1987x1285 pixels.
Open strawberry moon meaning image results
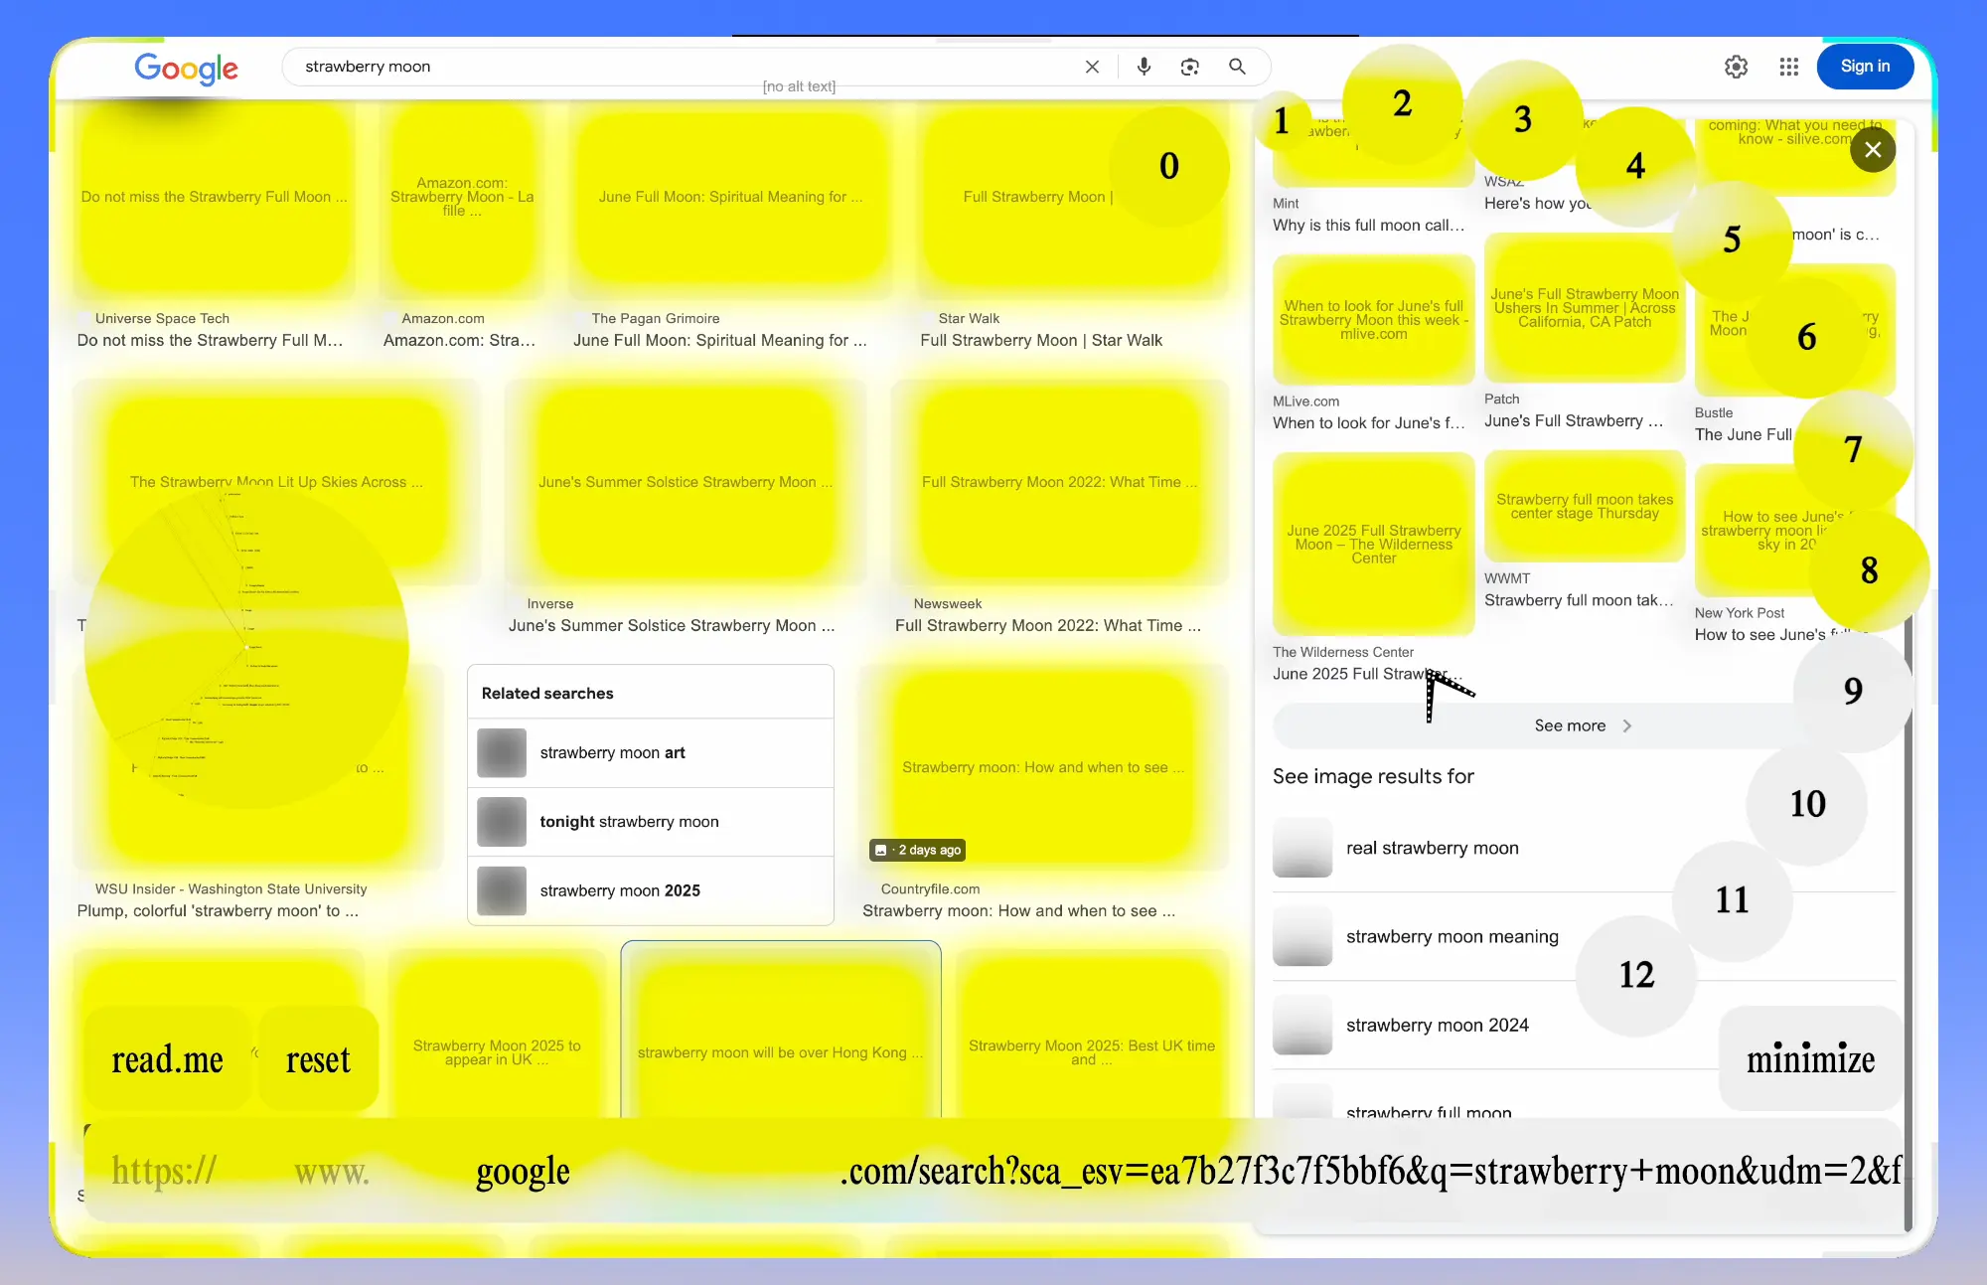pyautogui.click(x=1452, y=936)
